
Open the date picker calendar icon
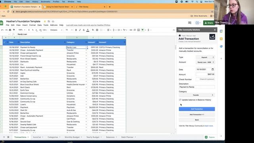[x=213, y=70]
